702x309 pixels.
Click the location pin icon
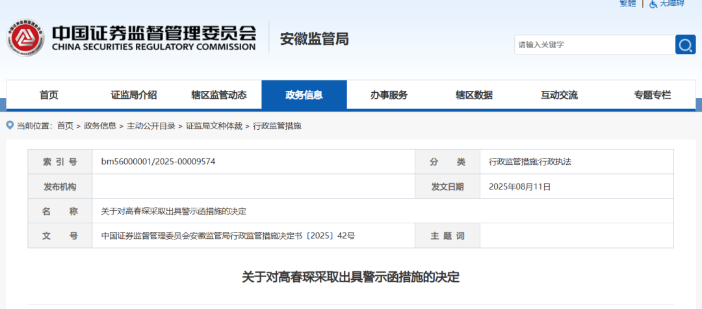pyautogui.click(x=10, y=125)
